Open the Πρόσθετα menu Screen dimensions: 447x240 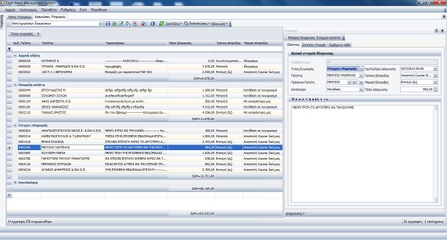[x=49, y=9]
